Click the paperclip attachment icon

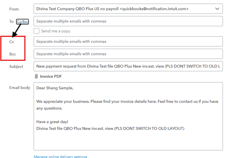tap(36, 77)
